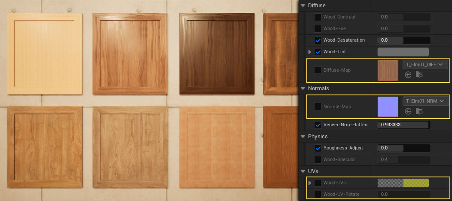452x201 pixels.
Task: Browse to the Normal-Map texture in Content Browser
Action: (419, 112)
